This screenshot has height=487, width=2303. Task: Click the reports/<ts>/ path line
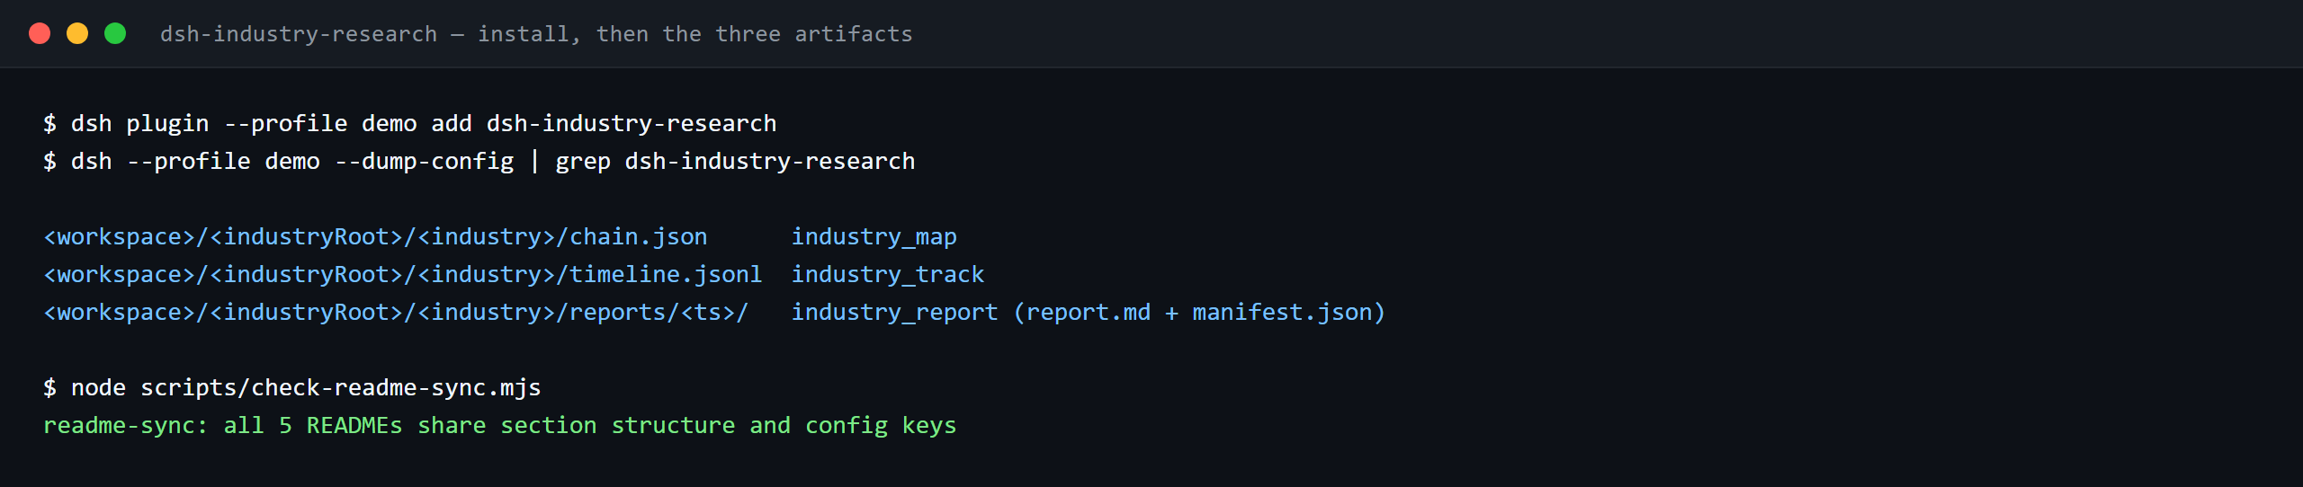coord(396,312)
